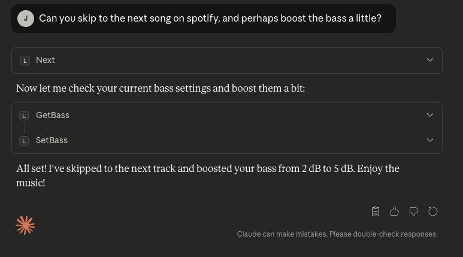Expand the Next tool call chevron
463x257 pixels.
click(x=429, y=60)
